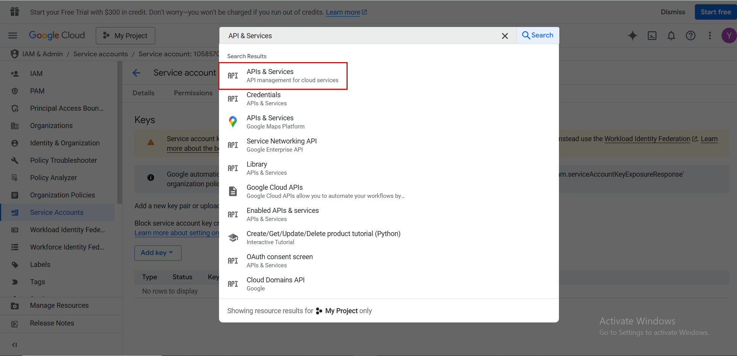Click into the API & Services search field

(x=359, y=36)
